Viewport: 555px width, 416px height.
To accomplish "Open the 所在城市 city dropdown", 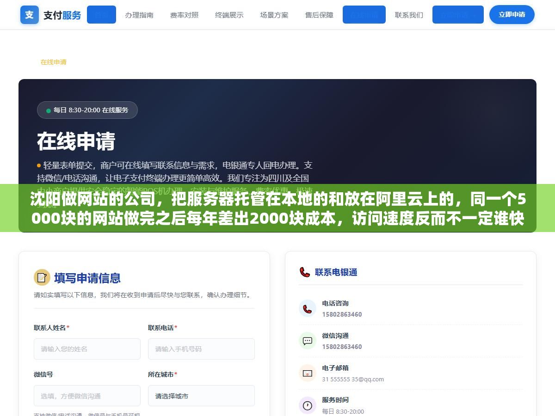I will coord(201,396).
